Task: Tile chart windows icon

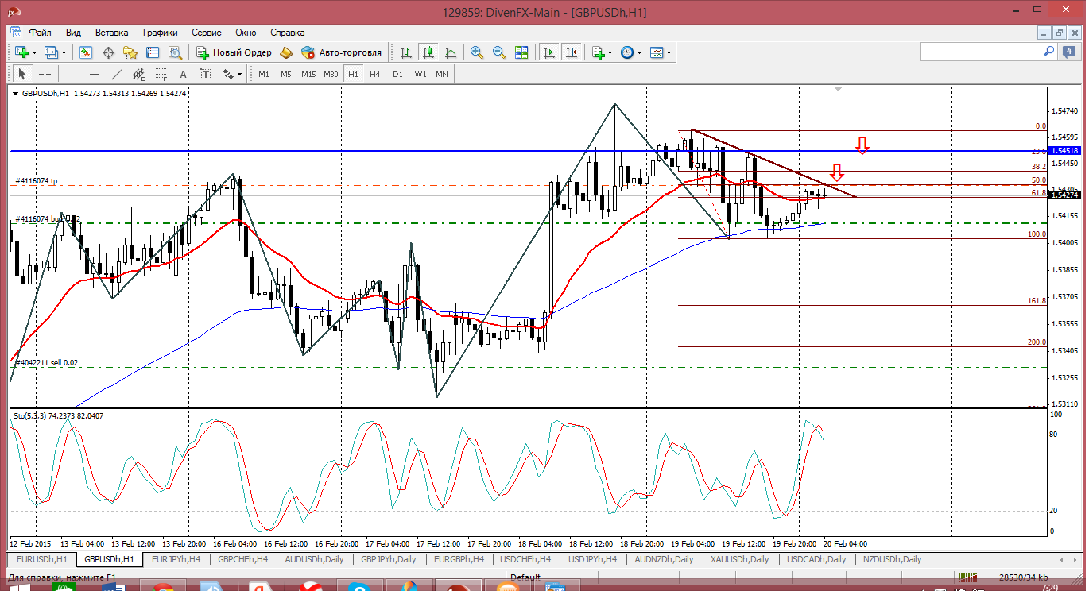Action: point(521,52)
